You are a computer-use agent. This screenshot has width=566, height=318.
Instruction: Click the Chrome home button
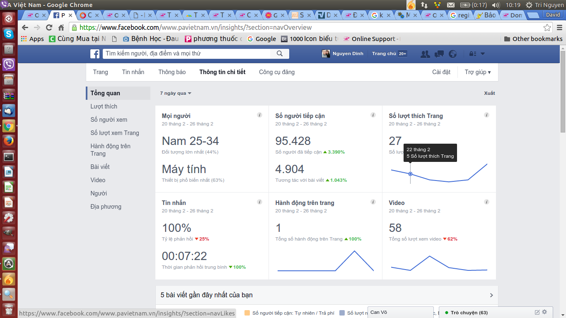click(x=61, y=28)
